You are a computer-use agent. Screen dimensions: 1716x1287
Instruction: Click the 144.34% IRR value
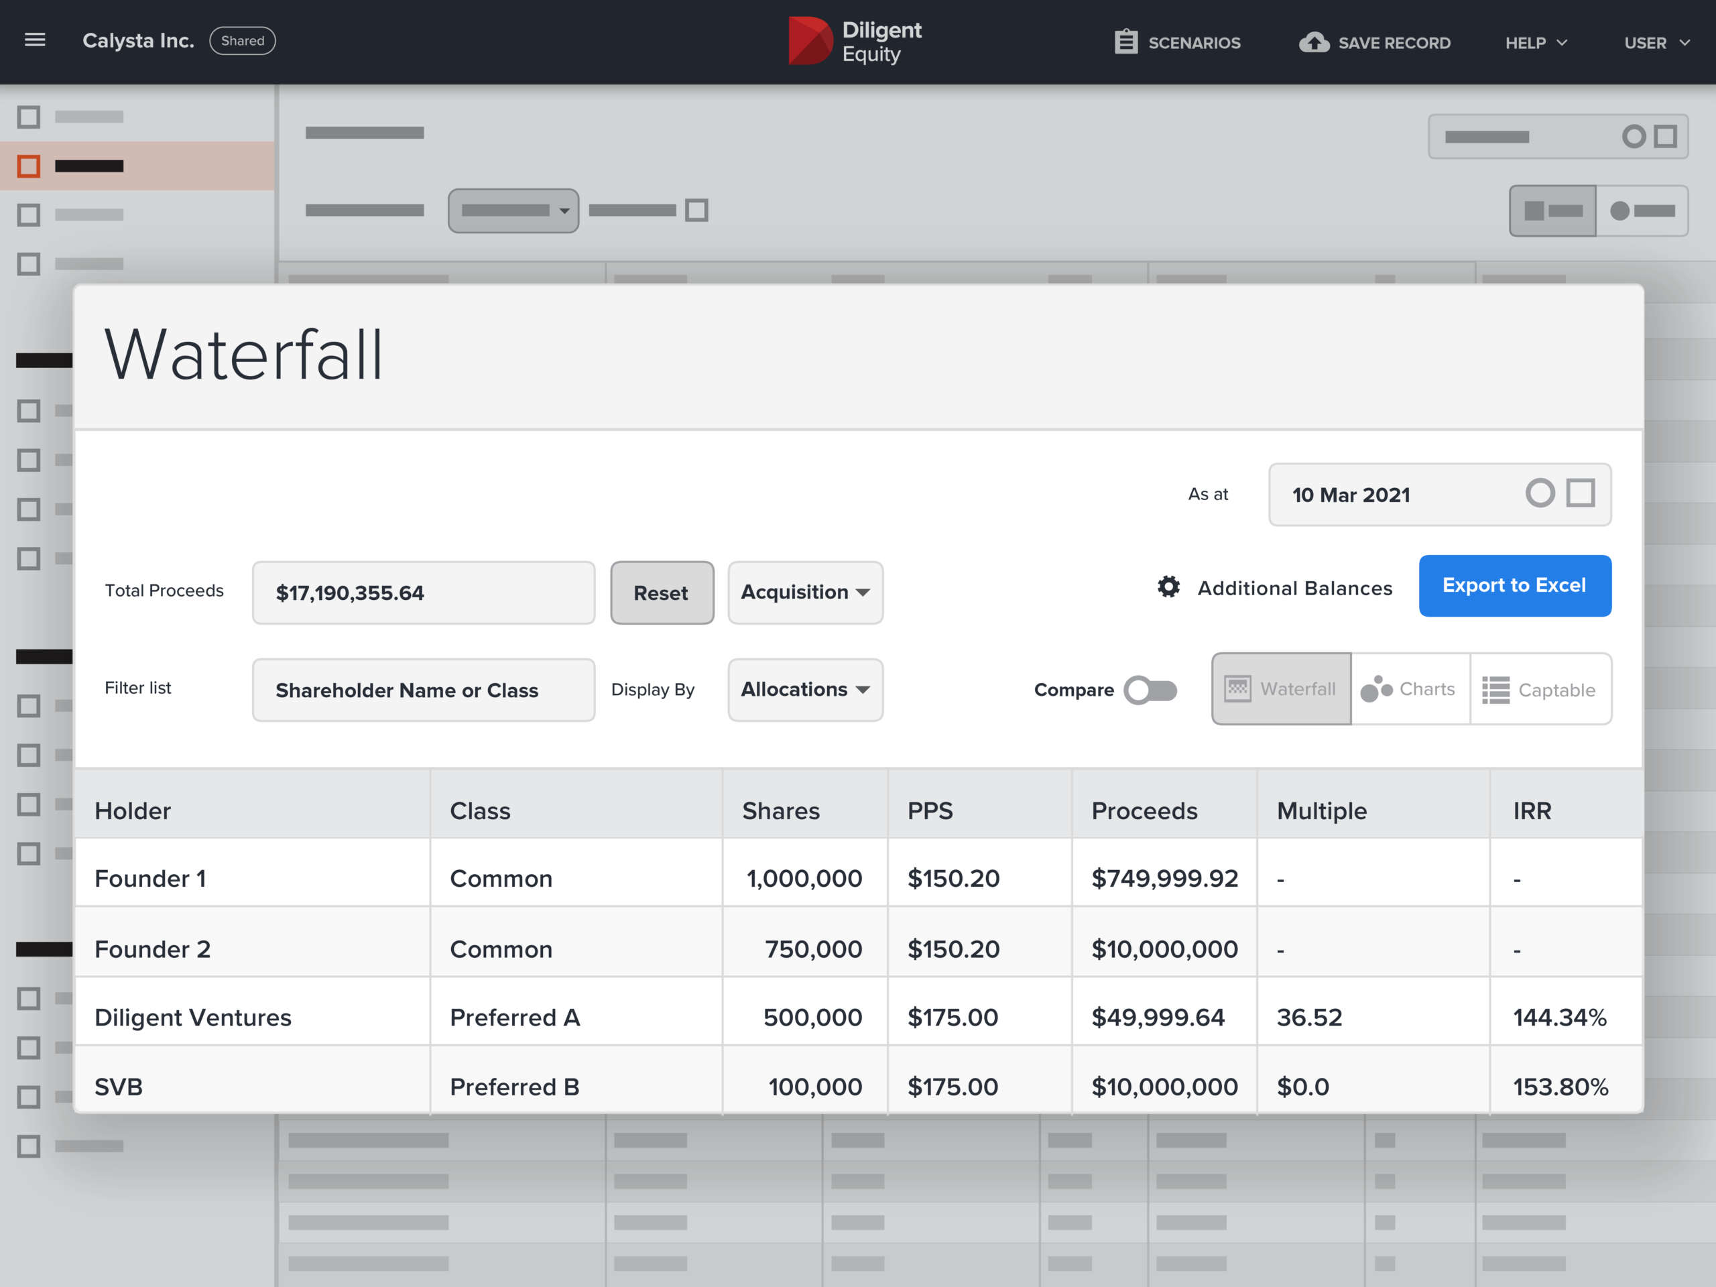point(1560,1017)
